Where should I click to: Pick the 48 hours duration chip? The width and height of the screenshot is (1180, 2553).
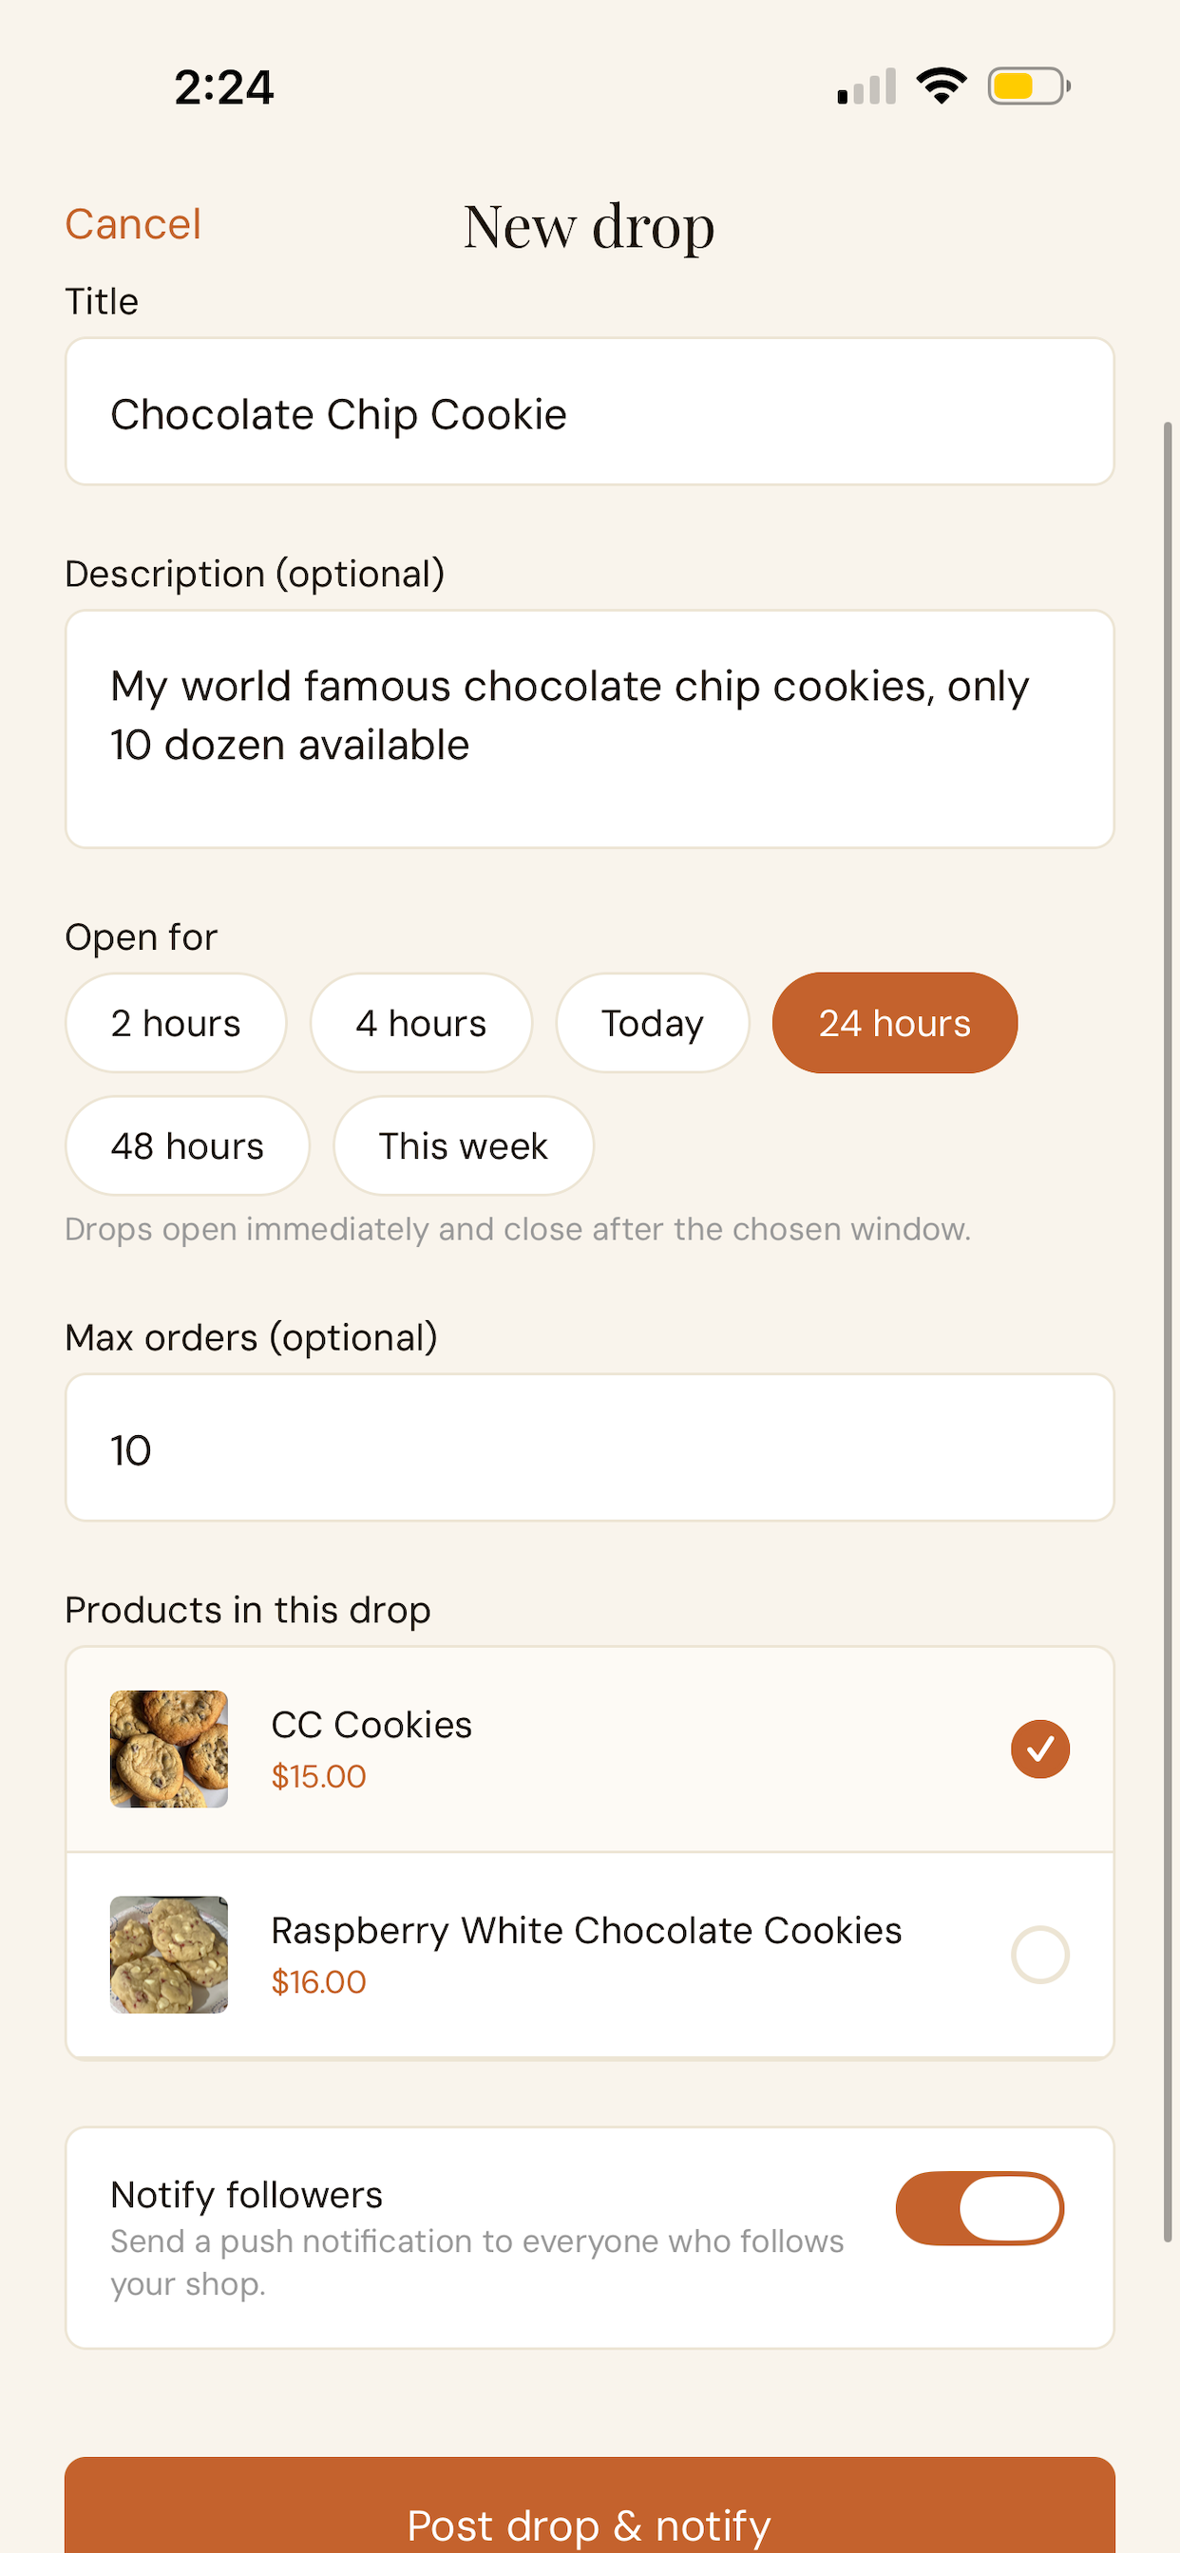coord(187,1145)
